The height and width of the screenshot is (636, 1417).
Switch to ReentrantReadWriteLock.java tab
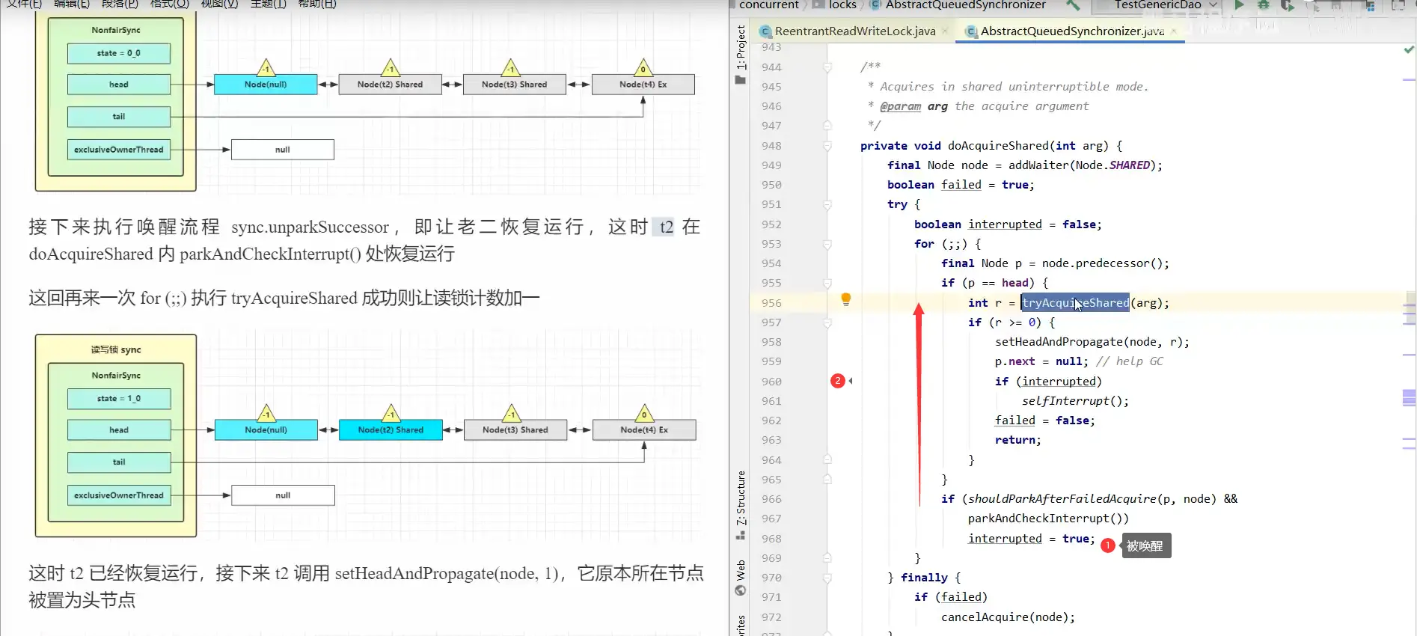(x=854, y=31)
